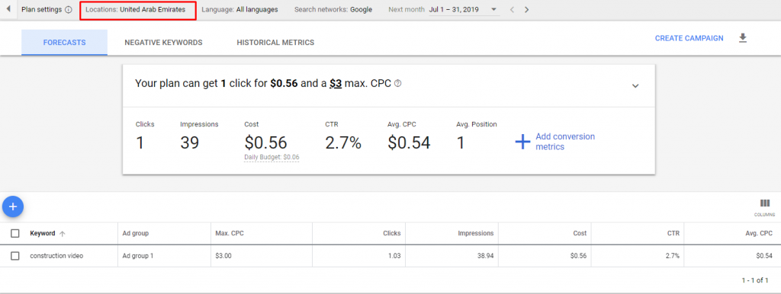Click the Plan settings label

(42, 9)
